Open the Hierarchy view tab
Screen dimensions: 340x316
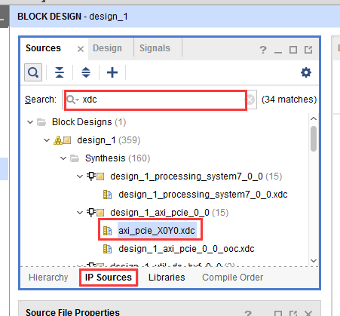(x=48, y=278)
